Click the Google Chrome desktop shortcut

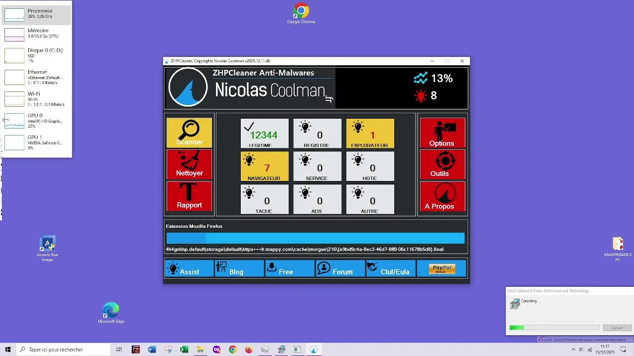(301, 13)
